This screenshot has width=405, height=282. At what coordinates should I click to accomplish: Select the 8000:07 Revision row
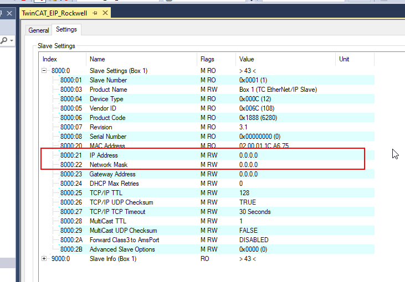(207, 127)
